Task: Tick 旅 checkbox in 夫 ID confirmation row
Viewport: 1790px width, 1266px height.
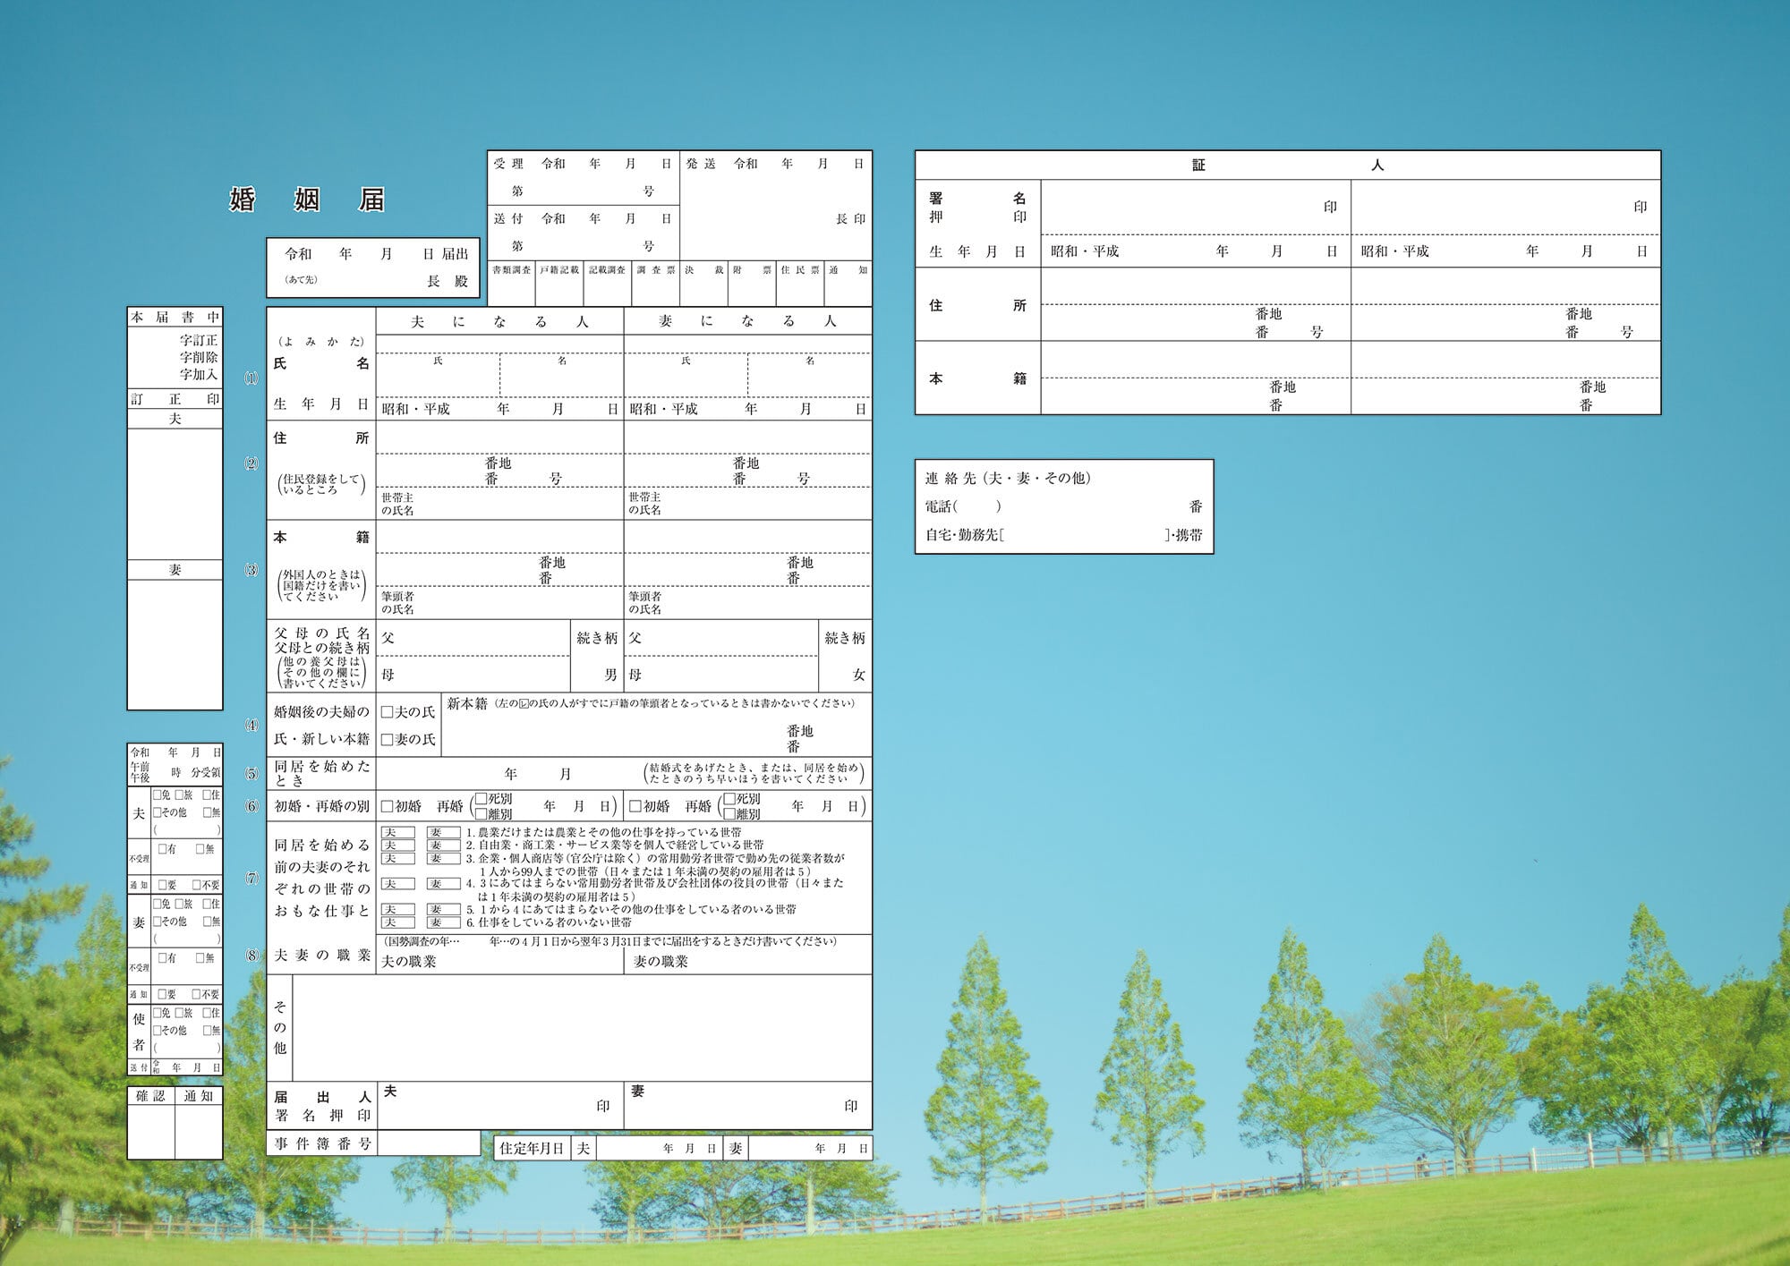Action: [x=179, y=794]
